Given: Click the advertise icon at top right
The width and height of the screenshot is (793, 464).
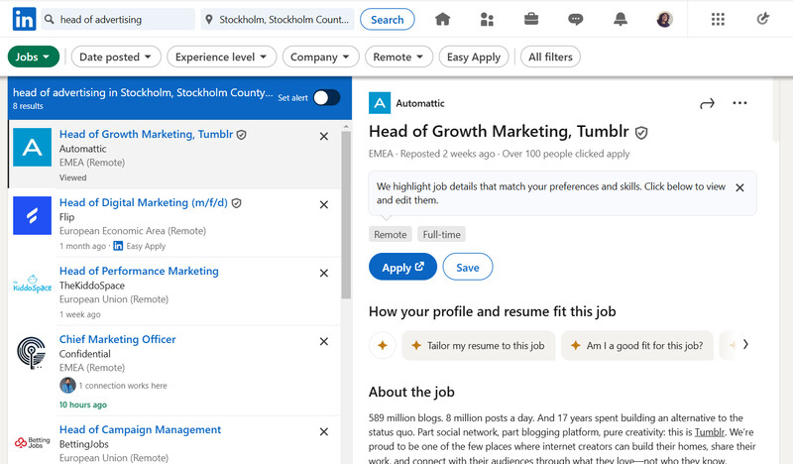Looking at the screenshot, I should pos(762,19).
